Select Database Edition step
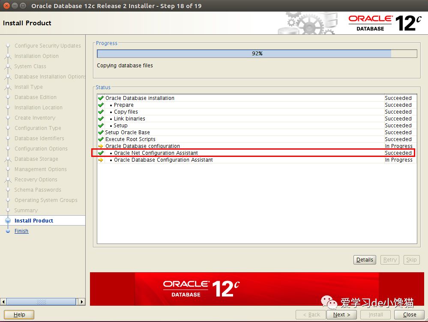The image size is (428, 322). [35, 97]
